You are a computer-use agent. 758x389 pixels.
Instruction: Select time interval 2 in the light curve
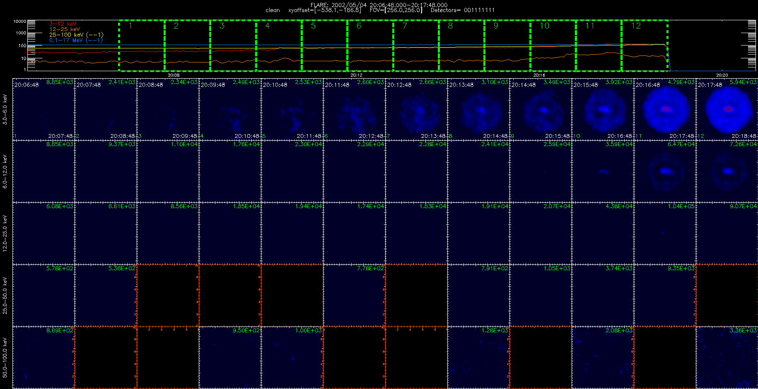pos(187,46)
